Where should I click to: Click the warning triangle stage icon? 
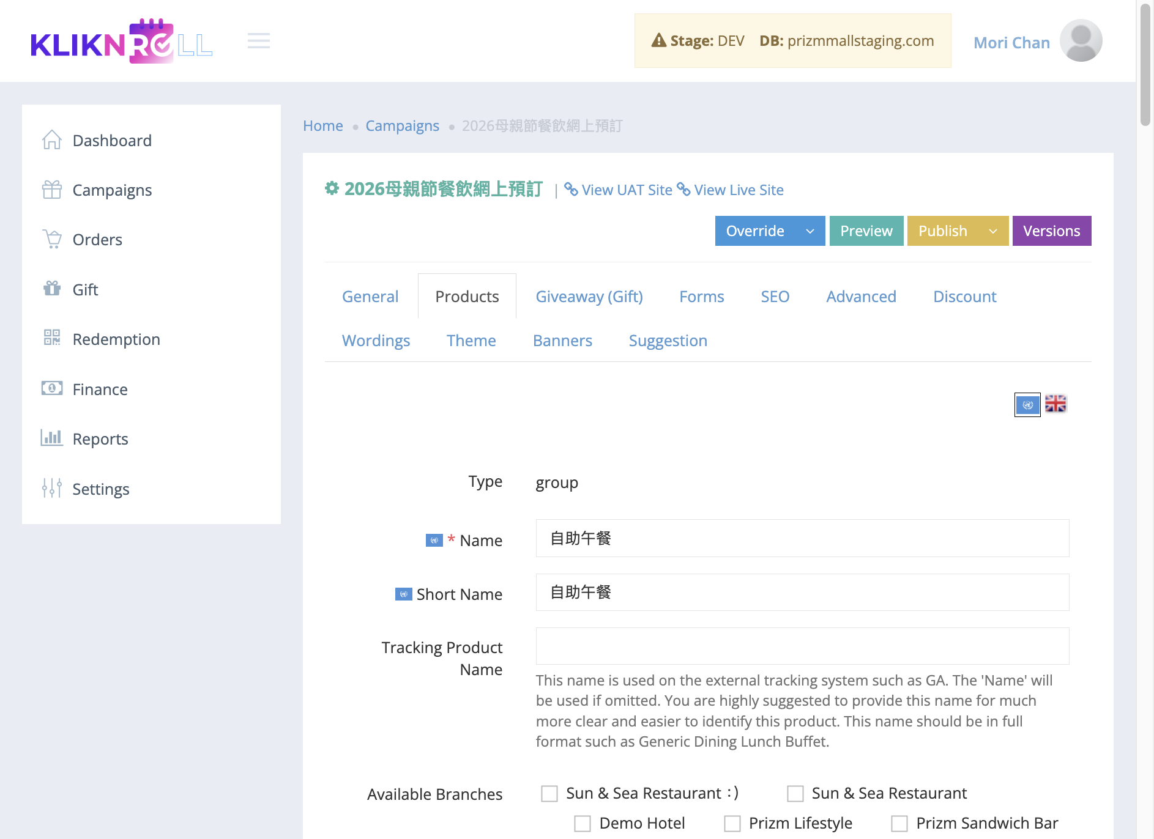coord(659,40)
